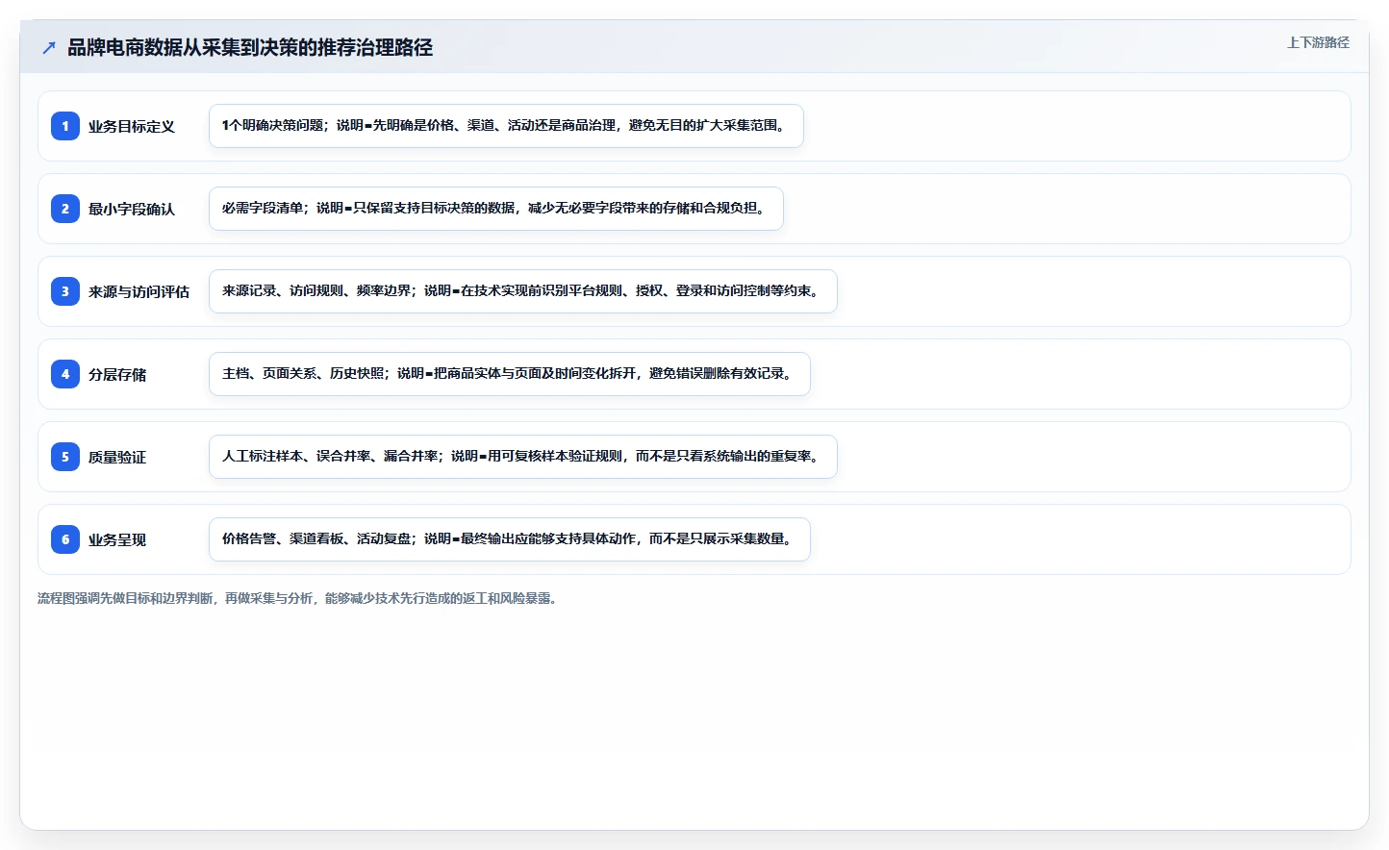This screenshot has height=850, width=1389.
Task: Click the number 3 step badge
Action: pos(65,291)
